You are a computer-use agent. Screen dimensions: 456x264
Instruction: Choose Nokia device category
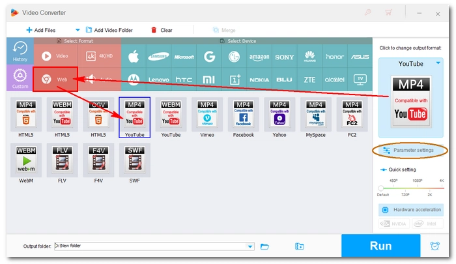tap(259, 80)
